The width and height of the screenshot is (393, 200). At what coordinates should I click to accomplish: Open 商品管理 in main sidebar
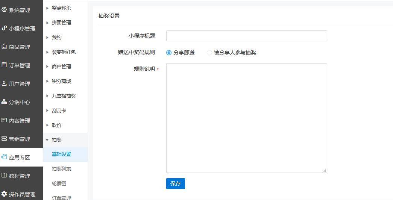click(21, 47)
